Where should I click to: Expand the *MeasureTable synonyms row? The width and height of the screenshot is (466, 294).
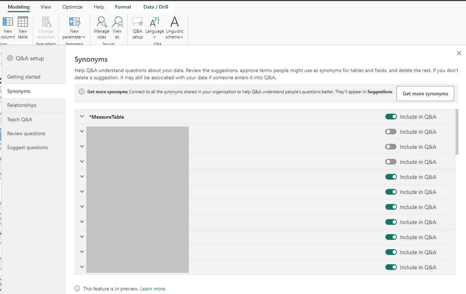tap(82, 117)
